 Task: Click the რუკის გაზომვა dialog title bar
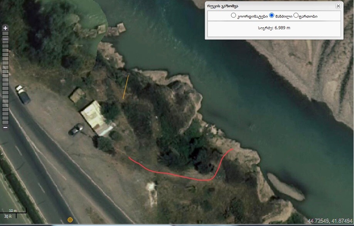[x=271, y=6]
